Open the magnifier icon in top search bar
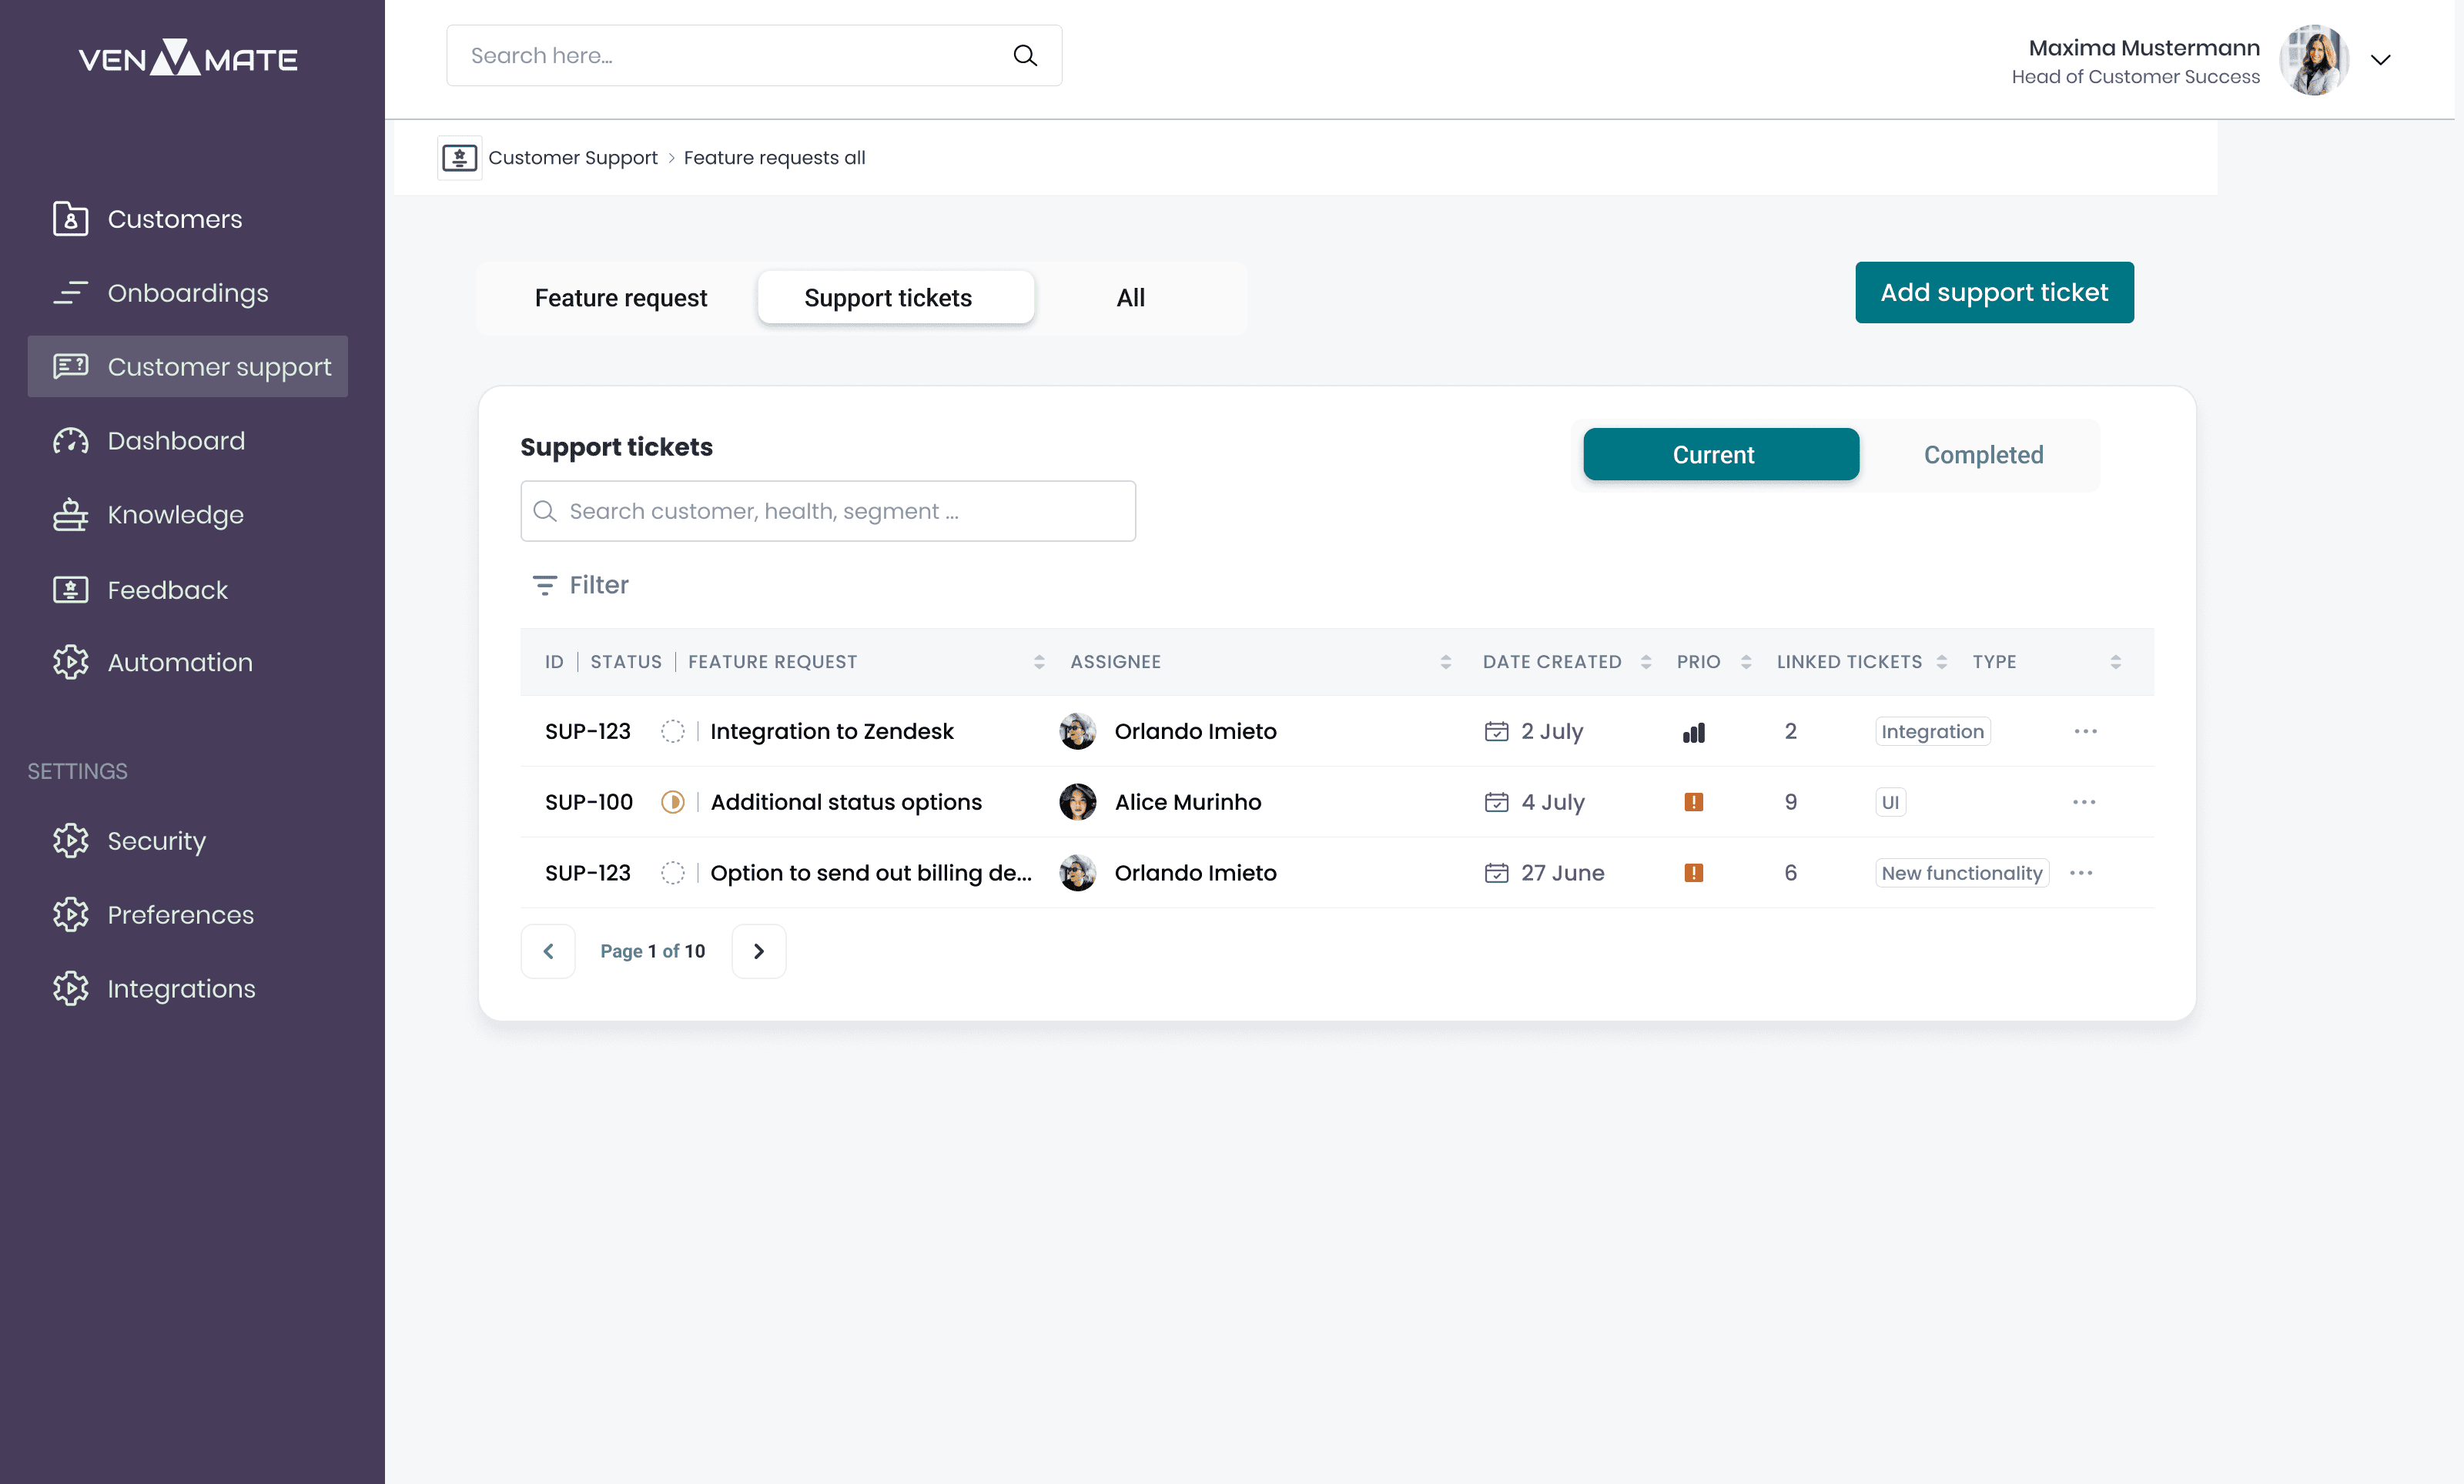 click(1025, 55)
